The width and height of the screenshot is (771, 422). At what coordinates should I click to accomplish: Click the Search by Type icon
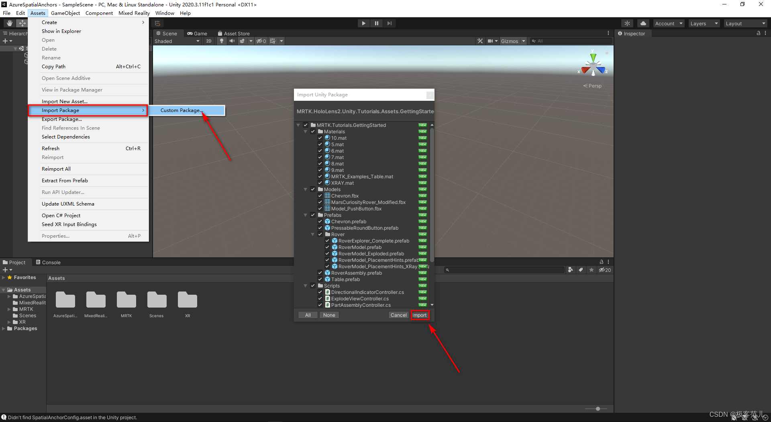(570, 270)
